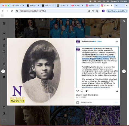Focus the Add a comment field

click(x=97, y=102)
